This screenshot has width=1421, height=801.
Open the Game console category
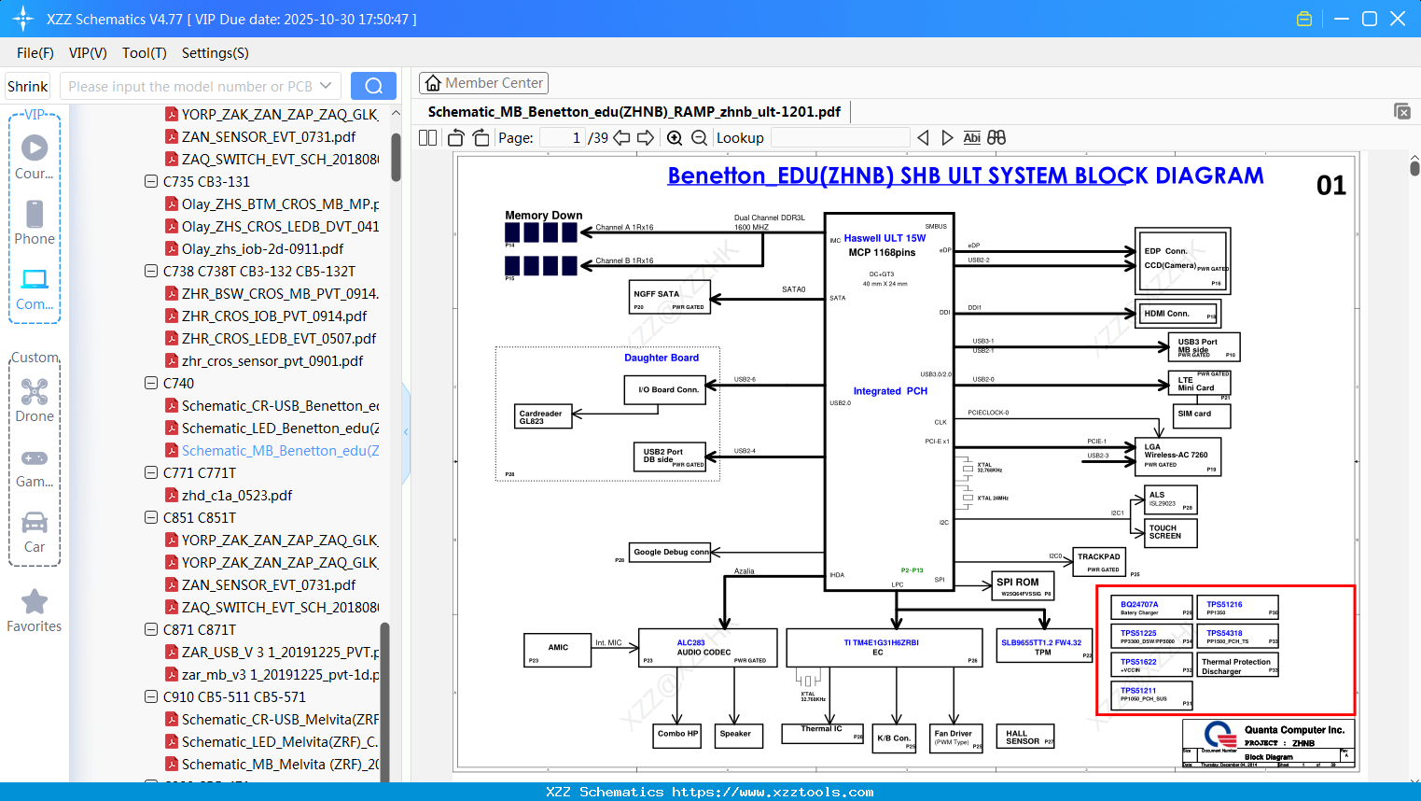tap(35, 467)
